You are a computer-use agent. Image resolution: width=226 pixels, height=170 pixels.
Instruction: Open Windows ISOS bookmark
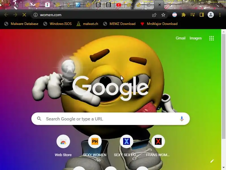coord(58,24)
